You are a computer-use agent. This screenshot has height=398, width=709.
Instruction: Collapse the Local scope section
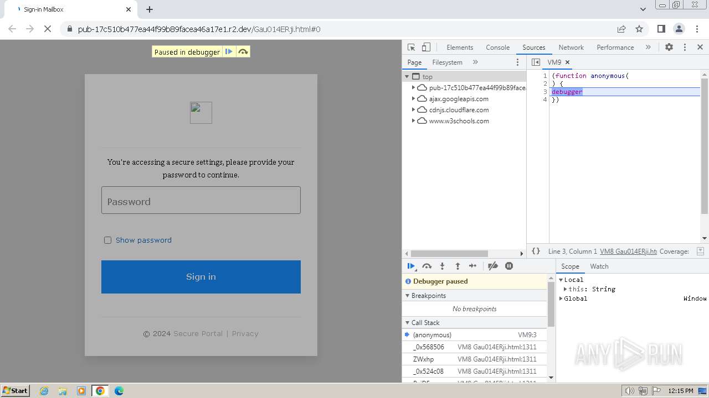coord(561,280)
